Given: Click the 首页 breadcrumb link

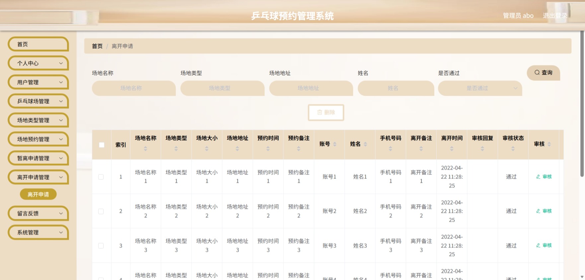Looking at the screenshot, I should click(x=97, y=46).
